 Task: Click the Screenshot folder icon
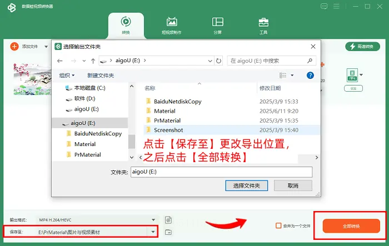click(x=148, y=130)
